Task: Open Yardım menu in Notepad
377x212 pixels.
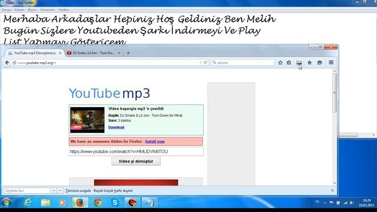Action: click(x=64, y=10)
